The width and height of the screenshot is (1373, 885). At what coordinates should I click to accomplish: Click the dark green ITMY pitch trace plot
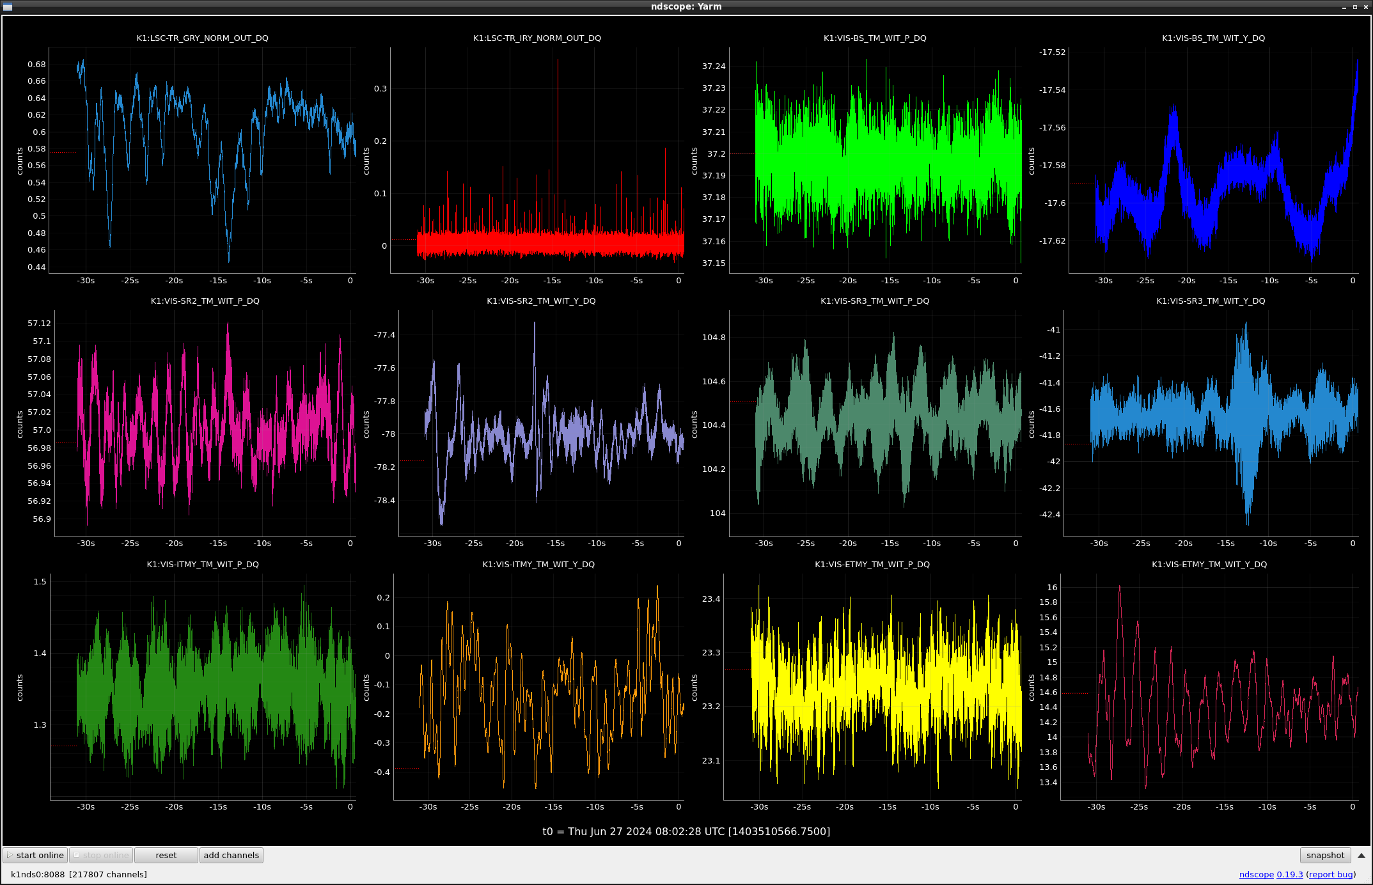pyautogui.click(x=203, y=686)
